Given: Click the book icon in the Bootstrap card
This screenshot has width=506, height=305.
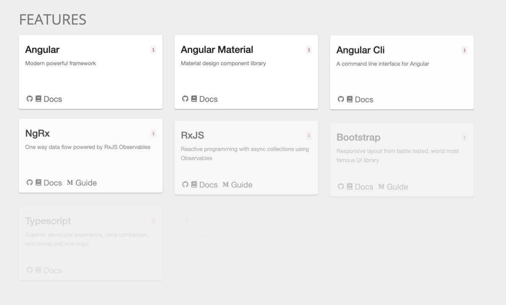Looking at the screenshot, I should tap(350, 186).
